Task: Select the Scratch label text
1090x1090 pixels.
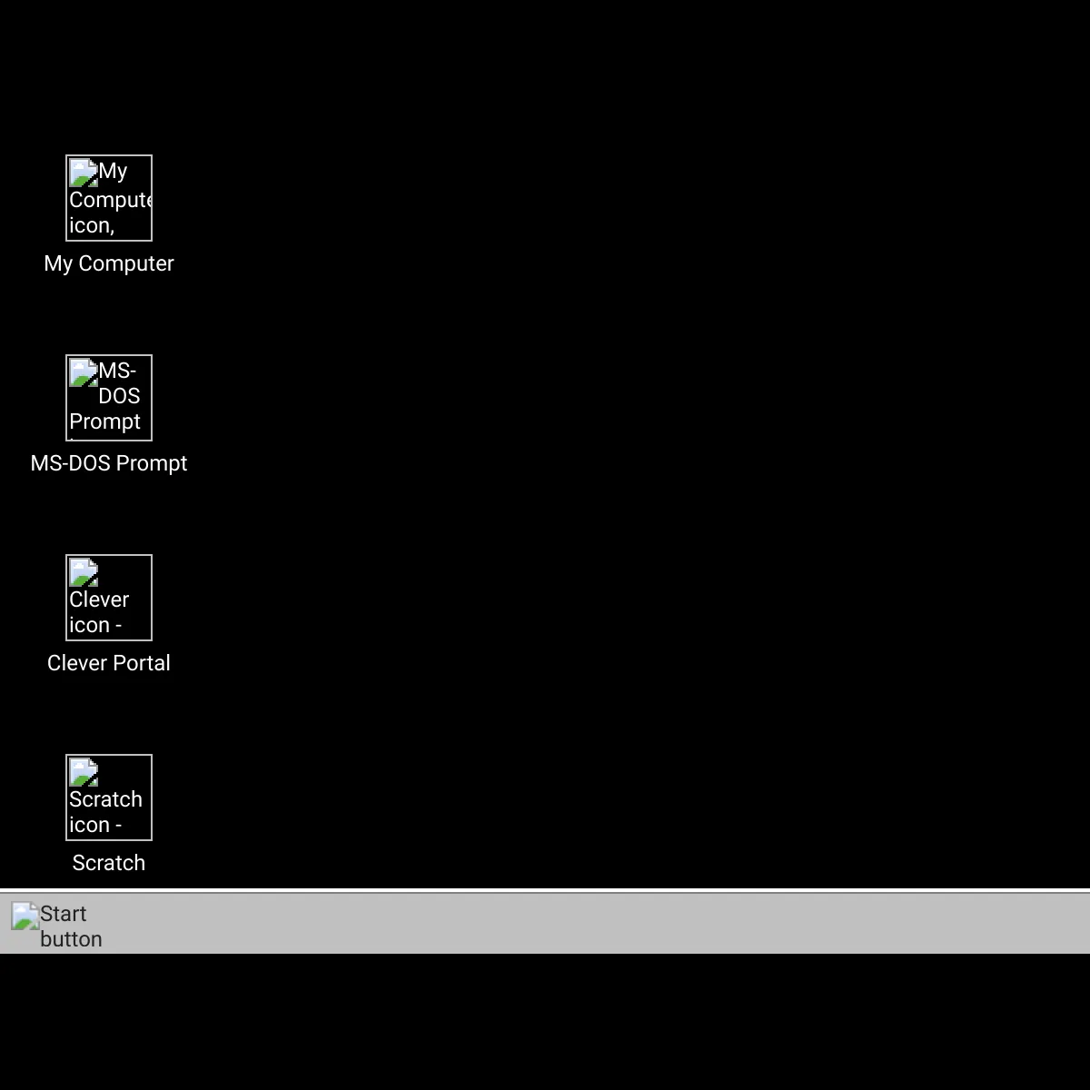Action: [x=108, y=863]
